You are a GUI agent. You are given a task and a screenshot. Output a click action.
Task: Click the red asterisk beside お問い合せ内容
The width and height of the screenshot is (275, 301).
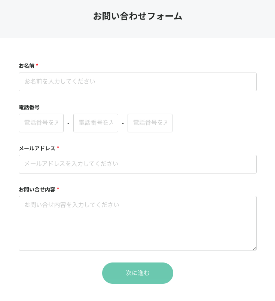tap(58, 190)
